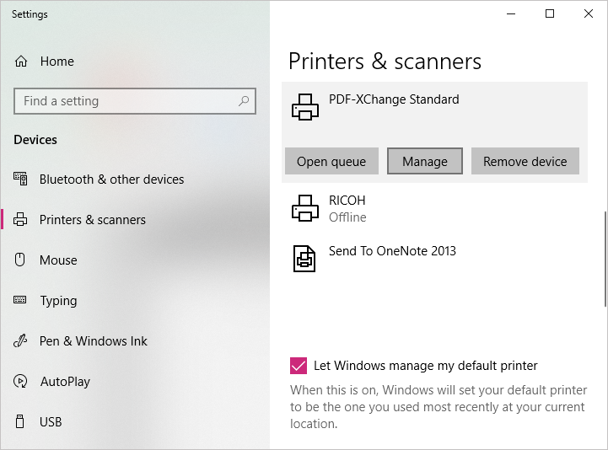Image resolution: width=608 pixels, height=450 pixels.
Task: Click the Open queue button
Action: coord(331,161)
